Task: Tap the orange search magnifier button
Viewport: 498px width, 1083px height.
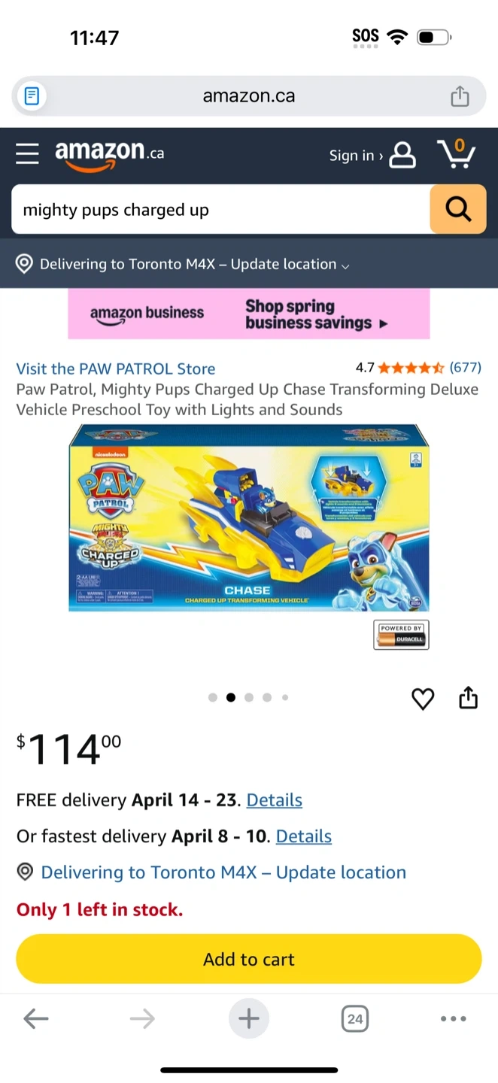Action: coord(457,209)
